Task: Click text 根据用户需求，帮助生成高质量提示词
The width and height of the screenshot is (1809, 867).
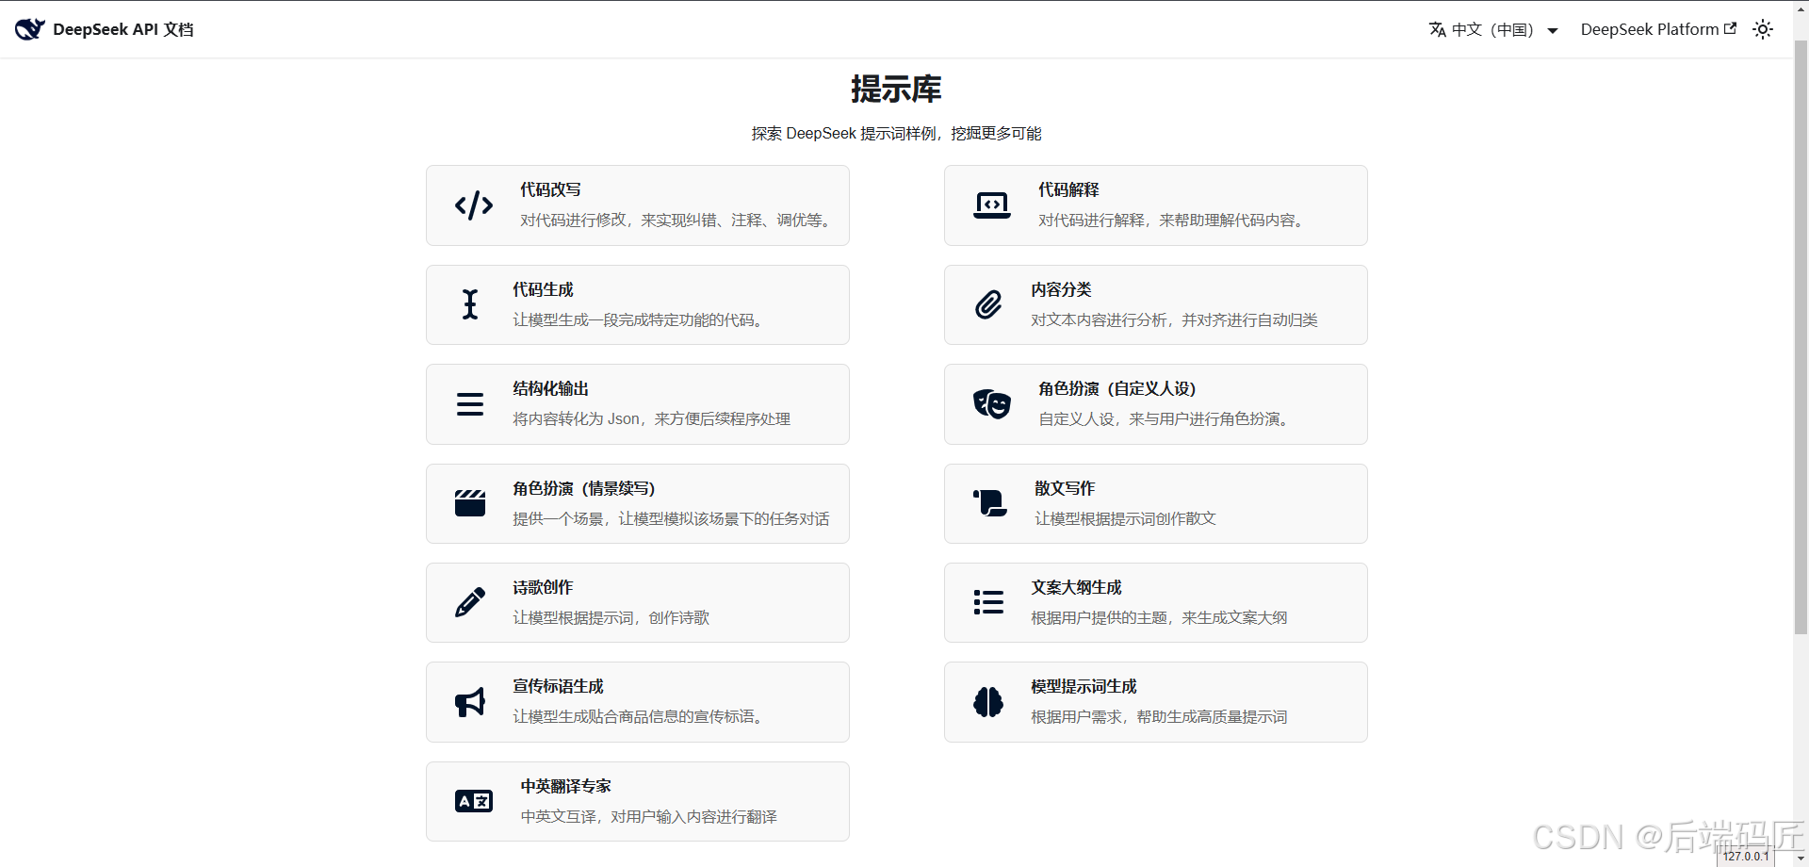Action: point(1159,716)
